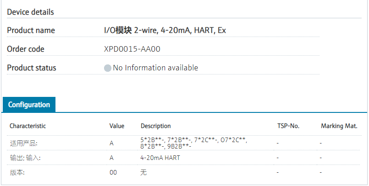Click the TSP-No. column header
Viewport: 369px width, 186px height.
pyautogui.click(x=288, y=126)
